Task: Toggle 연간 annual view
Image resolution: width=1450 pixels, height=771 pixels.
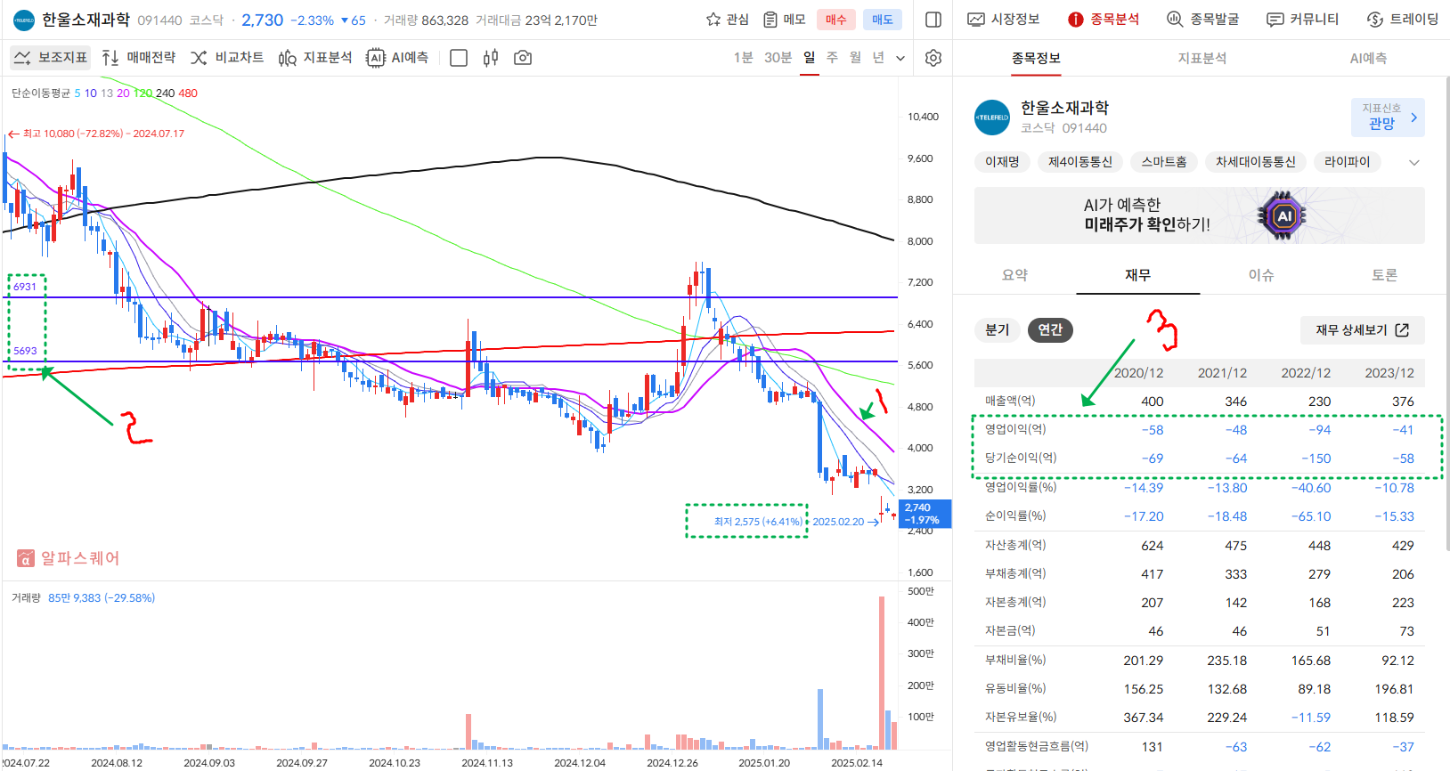Action: tap(1050, 330)
